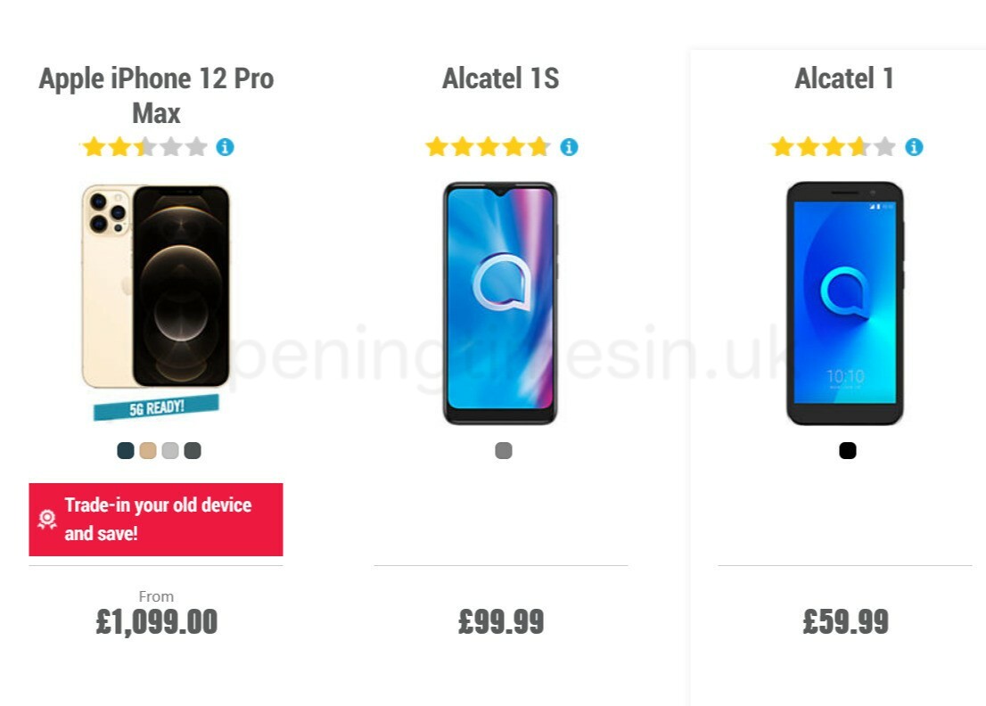986x706 pixels.
Task: Click the Alcatel 1S product name
Action: (x=501, y=78)
